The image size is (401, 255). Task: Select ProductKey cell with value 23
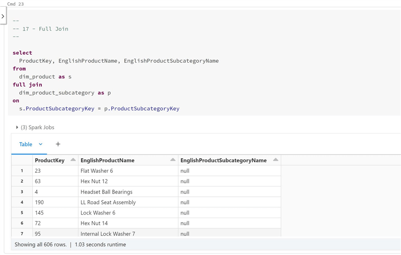[x=56, y=171]
